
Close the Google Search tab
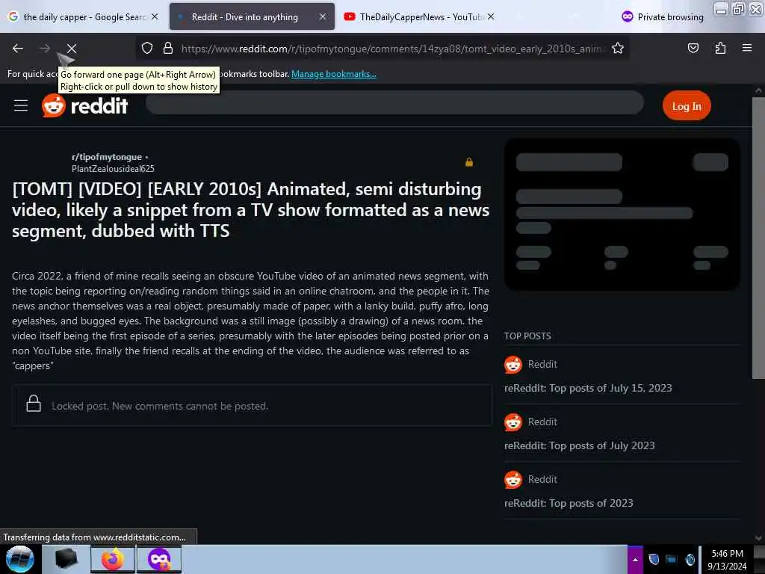click(x=155, y=16)
